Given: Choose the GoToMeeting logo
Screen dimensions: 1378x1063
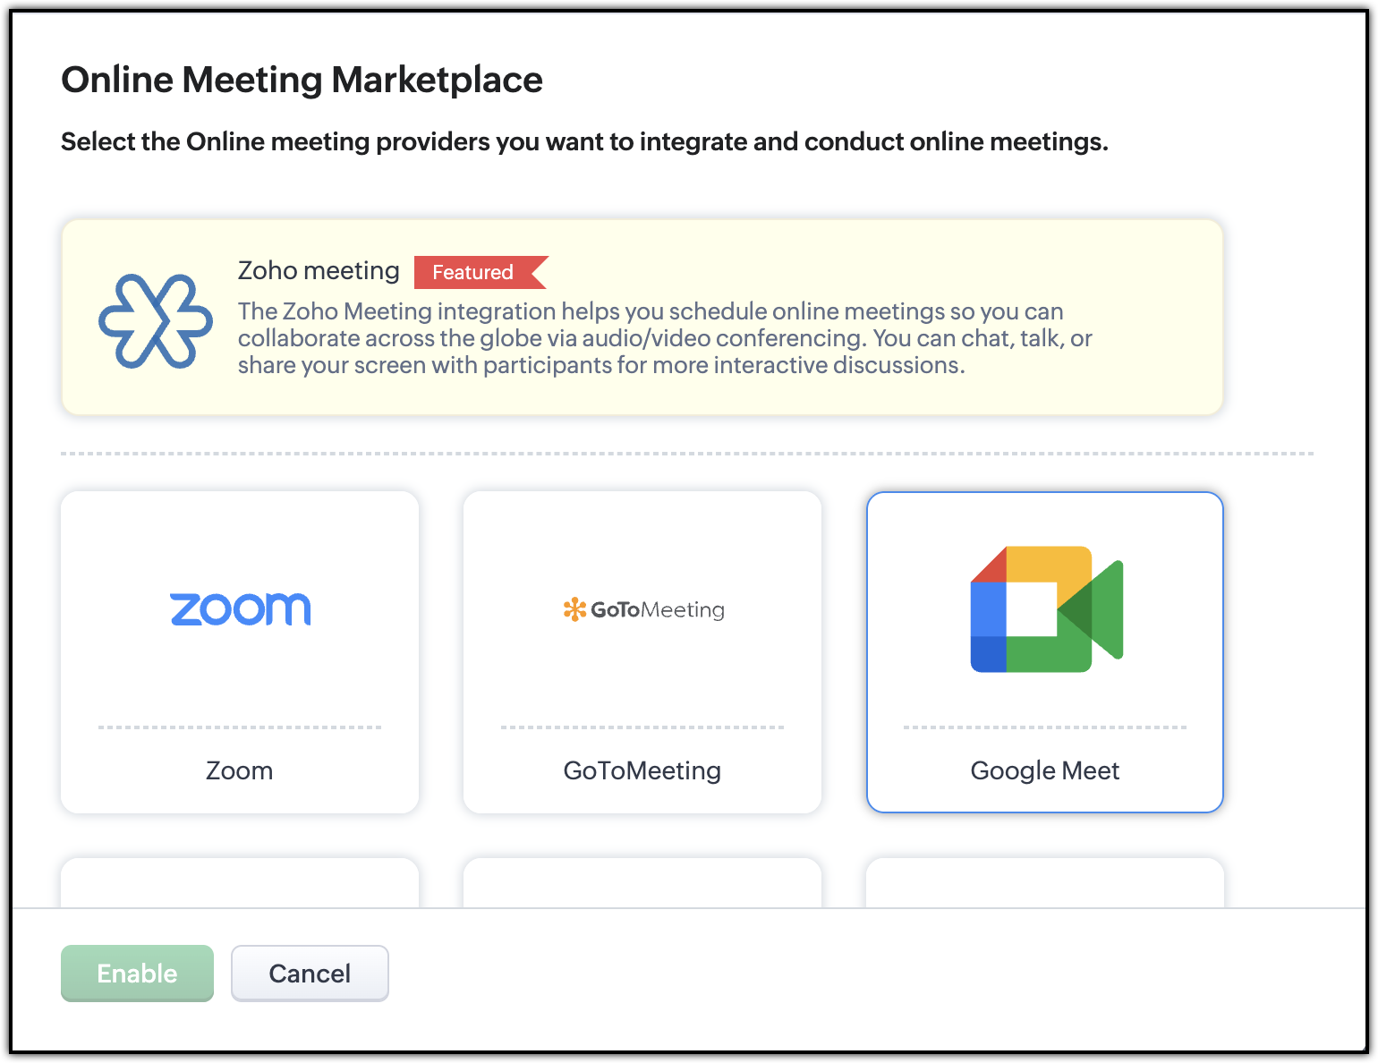Looking at the screenshot, I should (x=642, y=609).
